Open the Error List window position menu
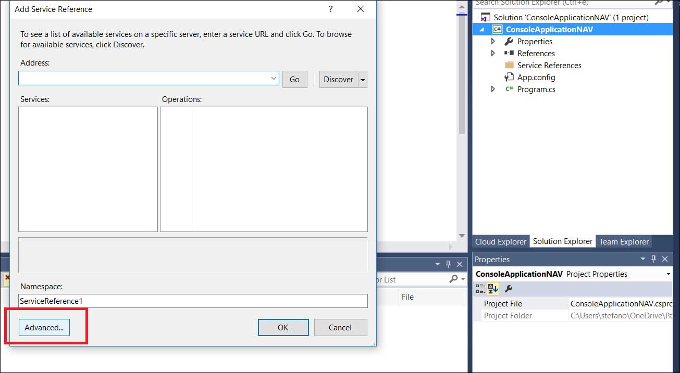The image size is (680, 373). pyautogui.click(x=438, y=264)
